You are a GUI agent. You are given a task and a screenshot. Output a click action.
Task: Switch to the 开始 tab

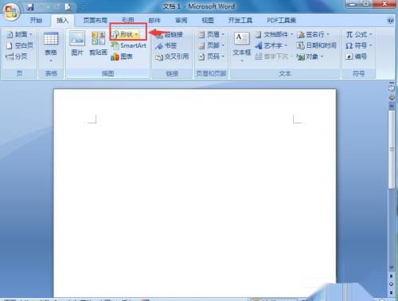click(x=36, y=21)
